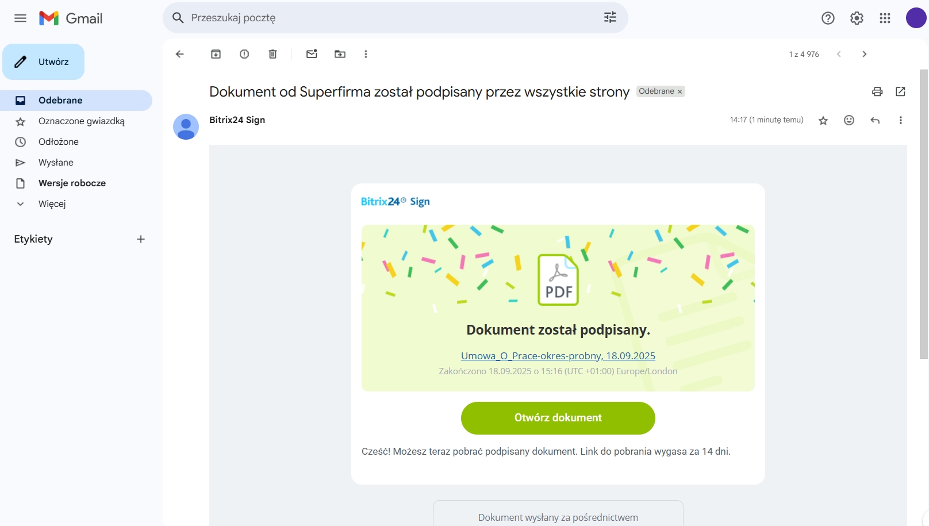Image resolution: width=929 pixels, height=526 pixels.
Task: Click the search magnifier icon
Action: tap(178, 18)
